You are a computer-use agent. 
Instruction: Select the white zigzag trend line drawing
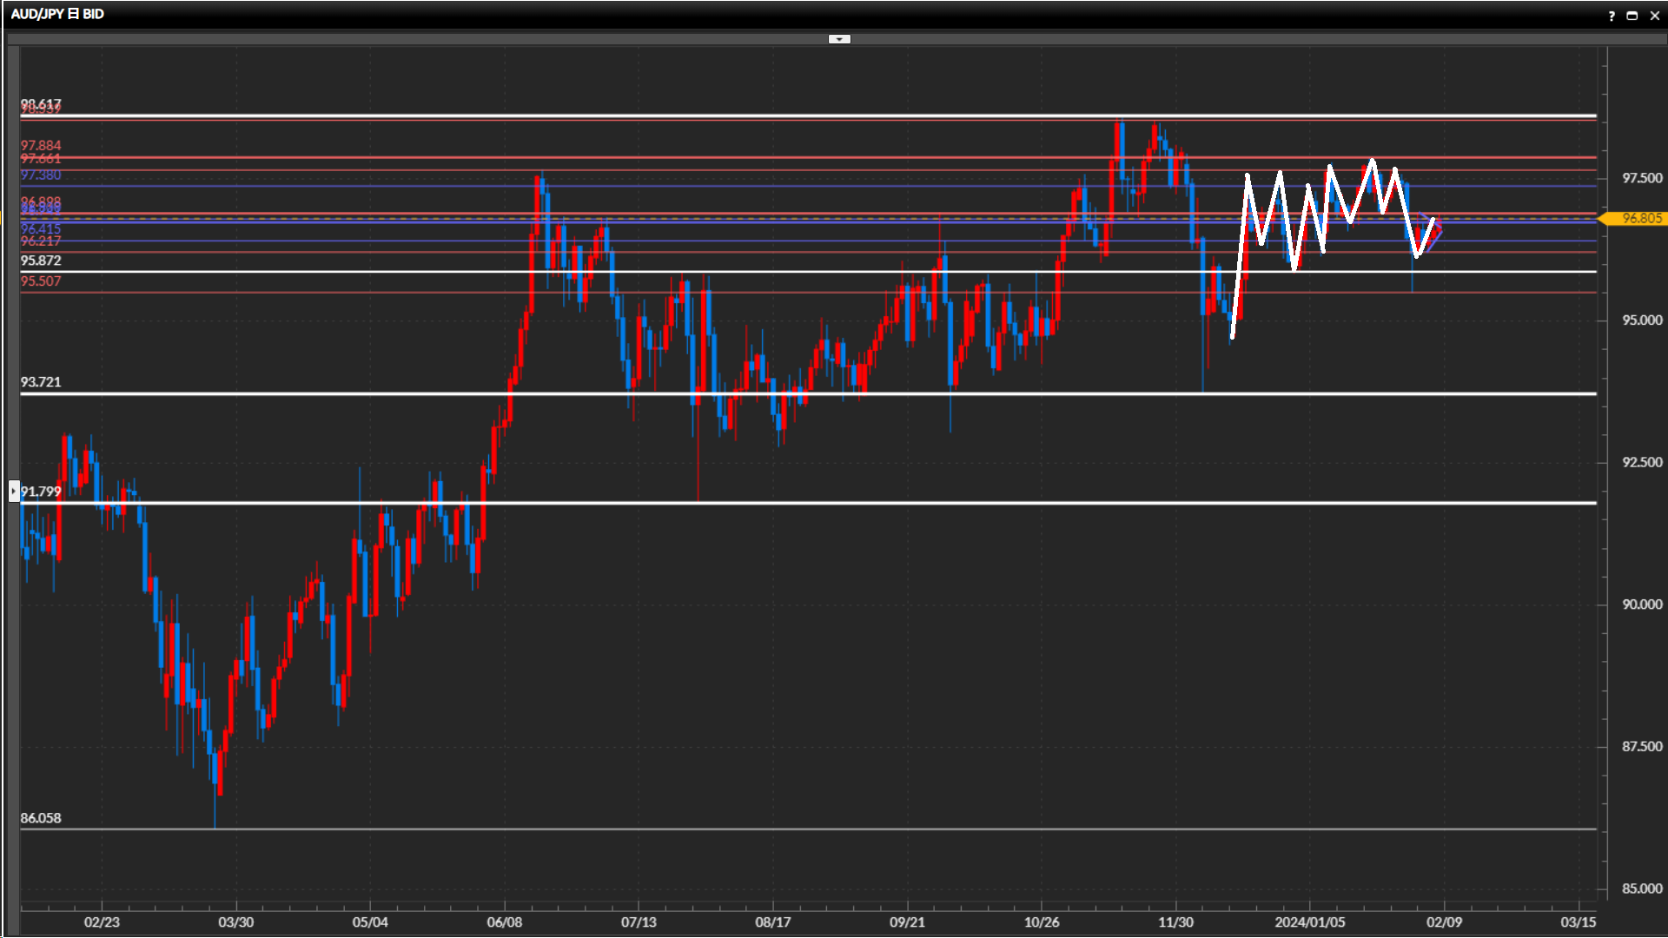coord(1240,261)
